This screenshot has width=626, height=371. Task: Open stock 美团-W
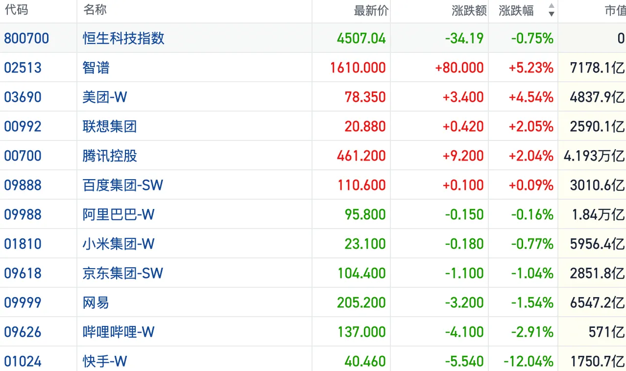tap(105, 97)
